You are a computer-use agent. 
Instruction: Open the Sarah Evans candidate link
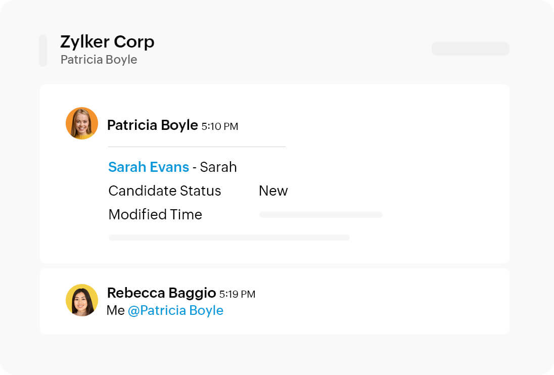tap(149, 167)
